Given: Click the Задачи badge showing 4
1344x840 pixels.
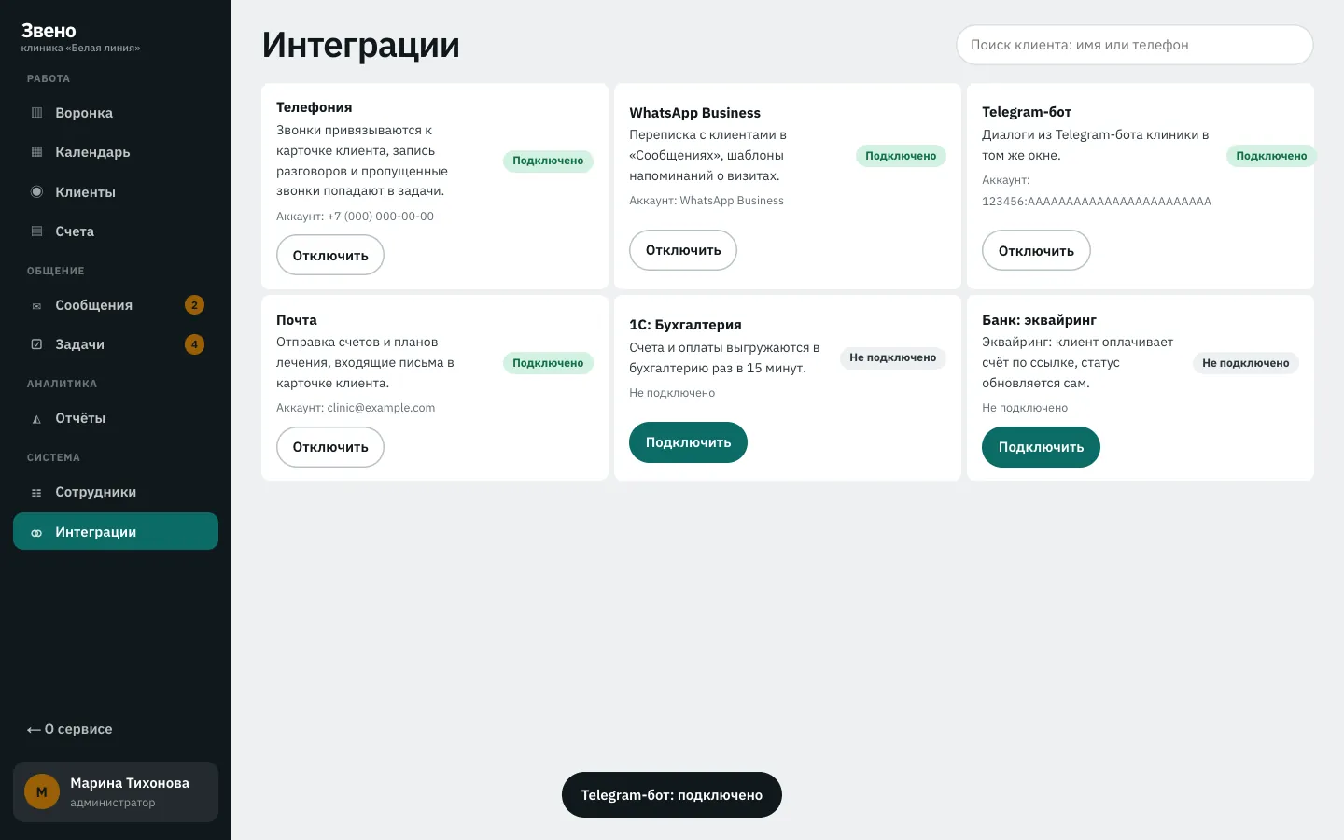Looking at the screenshot, I should [x=194, y=344].
